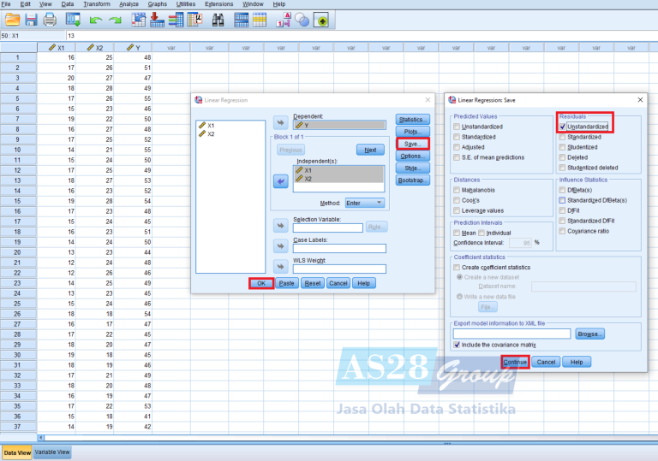Enable Cook's distance checkbox
The width and height of the screenshot is (658, 461).
[x=458, y=200]
